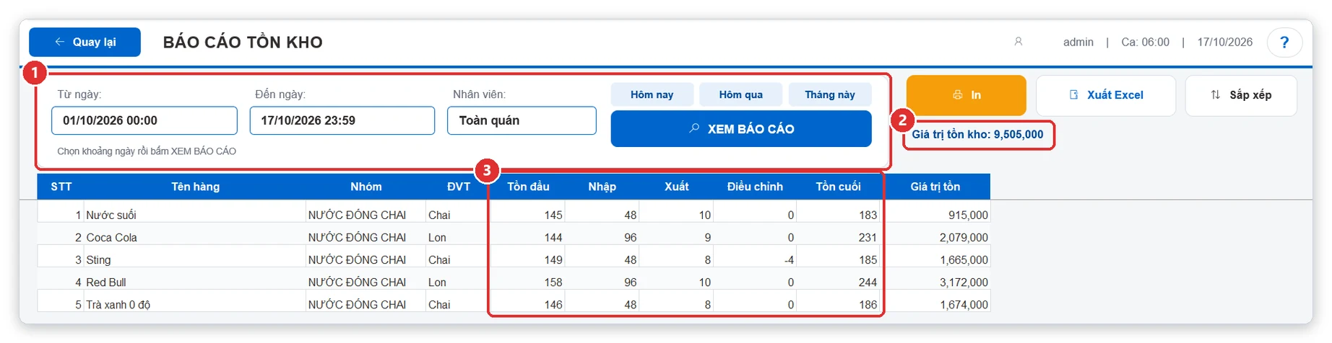Click the Quay lại back button
The image size is (1332, 343).
pyautogui.click(x=85, y=42)
